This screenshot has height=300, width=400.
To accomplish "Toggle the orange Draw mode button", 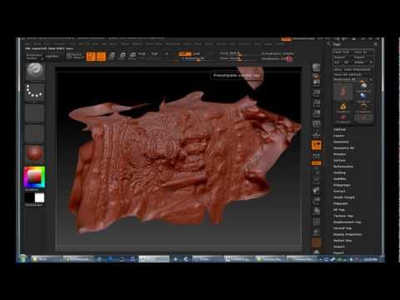I will (x=101, y=56).
